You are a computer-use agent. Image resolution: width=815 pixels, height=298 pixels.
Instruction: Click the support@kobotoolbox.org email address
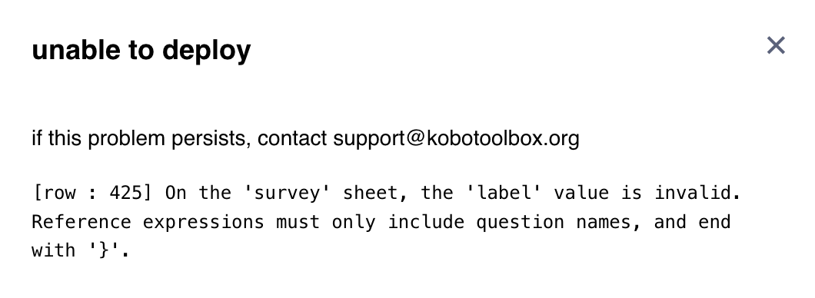(456, 138)
